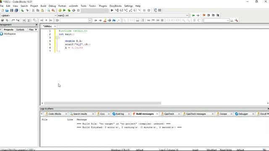Screen dimensions: 269x151
Task: Click the Save all files icon
Action: (x=16, y=10)
